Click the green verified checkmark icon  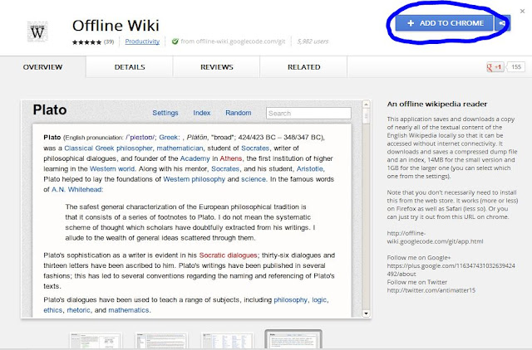[x=175, y=41]
